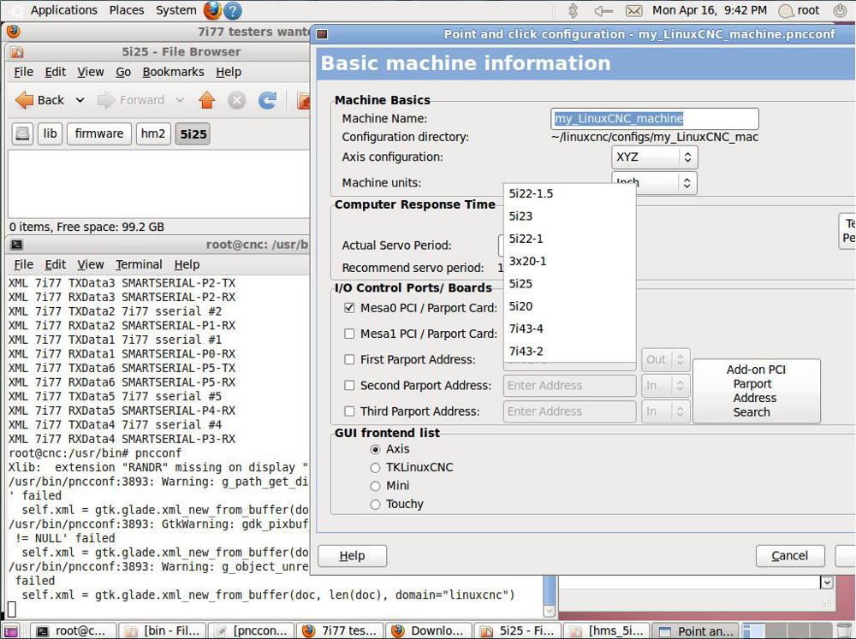Go Back in File Browser
The height and width of the screenshot is (639, 856).
click(x=39, y=100)
